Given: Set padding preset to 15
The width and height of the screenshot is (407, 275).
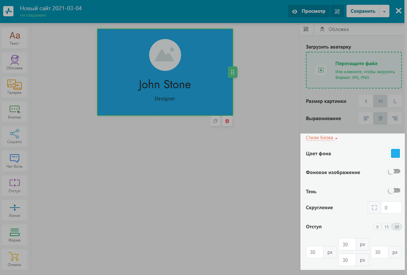Looking at the screenshot, I should [387, 227].
